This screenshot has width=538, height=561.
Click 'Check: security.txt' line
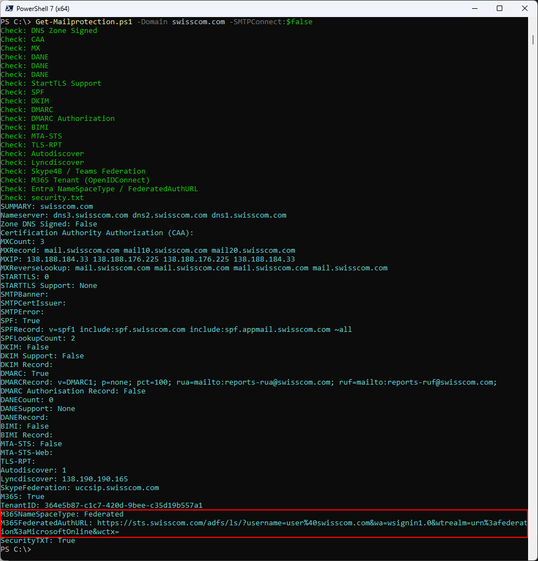(42, 197)
